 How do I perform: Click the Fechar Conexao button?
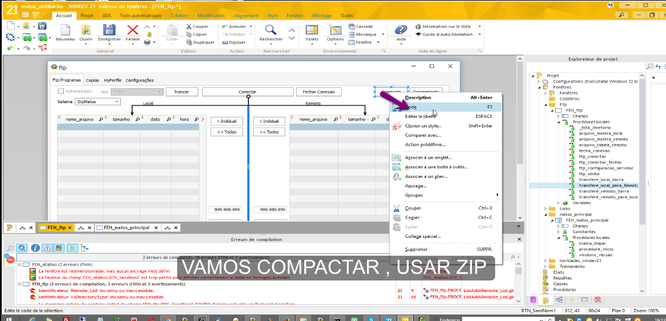pos(318,92)
